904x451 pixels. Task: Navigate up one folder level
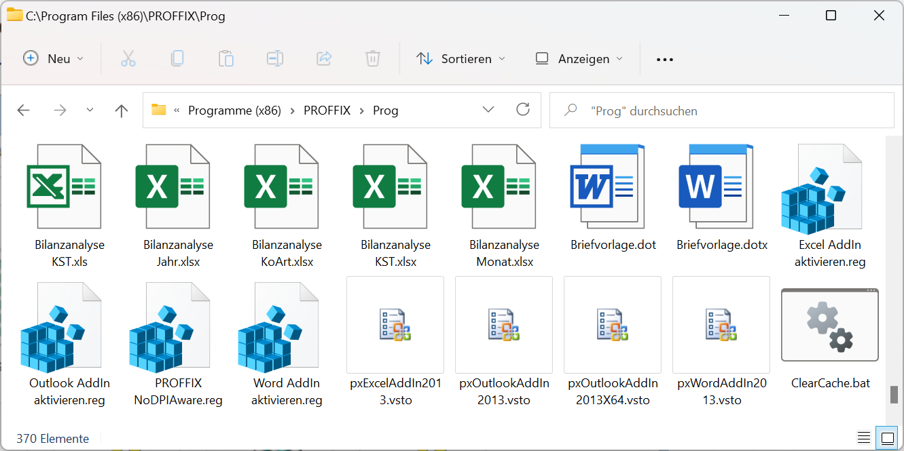click(122, 111)
